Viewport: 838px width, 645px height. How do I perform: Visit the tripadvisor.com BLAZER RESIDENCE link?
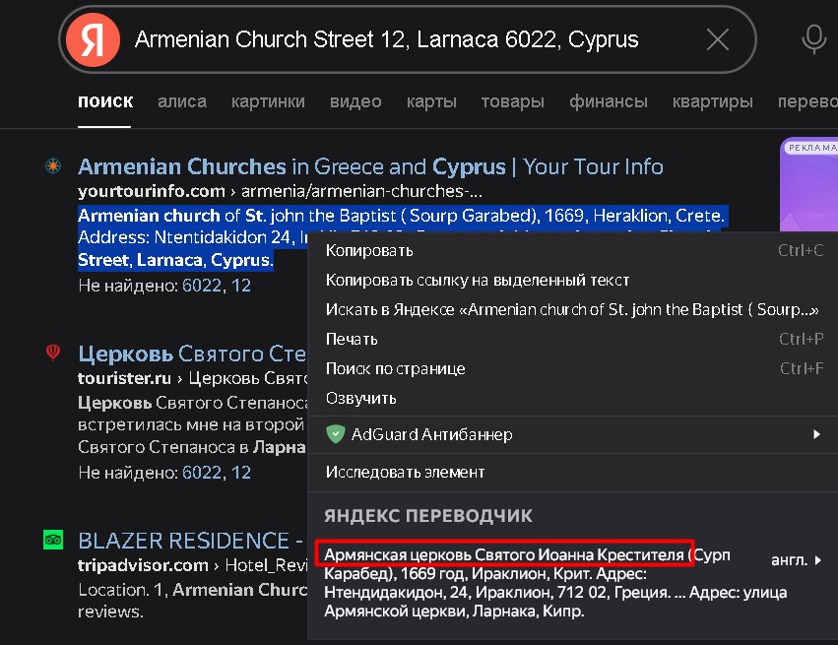coord(169,540)
